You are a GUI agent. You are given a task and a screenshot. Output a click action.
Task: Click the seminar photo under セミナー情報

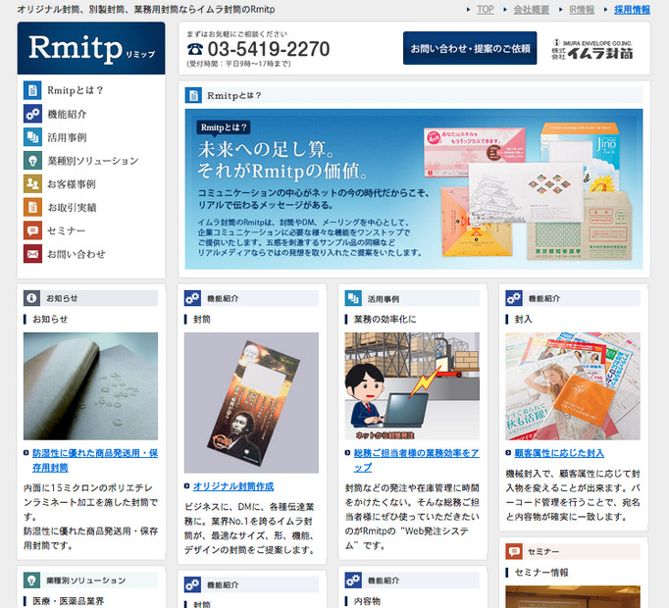[573, 596]
